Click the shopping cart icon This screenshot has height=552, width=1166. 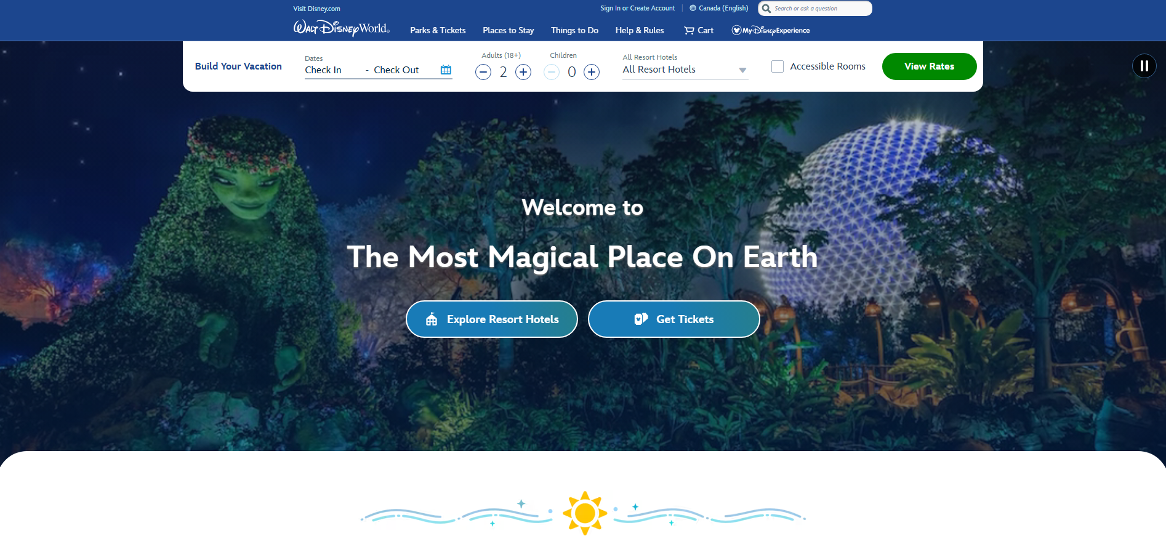[x=689, y=30]
